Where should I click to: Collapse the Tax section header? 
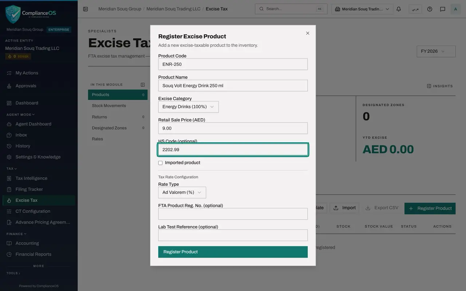(x=12, y=169)
